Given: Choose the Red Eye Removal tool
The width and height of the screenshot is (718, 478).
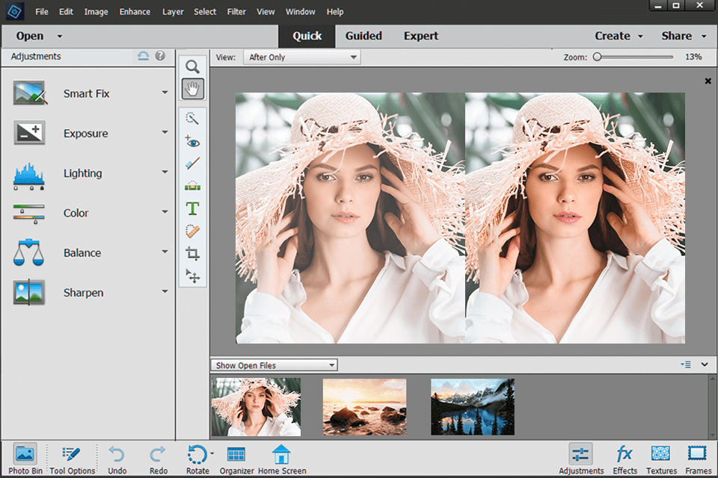Looking at the screenshot, I should pyautogui.click(x=192, y=141).
